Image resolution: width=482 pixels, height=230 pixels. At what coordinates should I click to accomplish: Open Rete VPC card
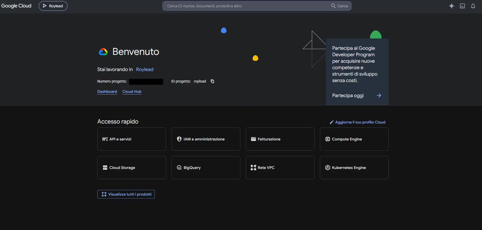(280, 168)
